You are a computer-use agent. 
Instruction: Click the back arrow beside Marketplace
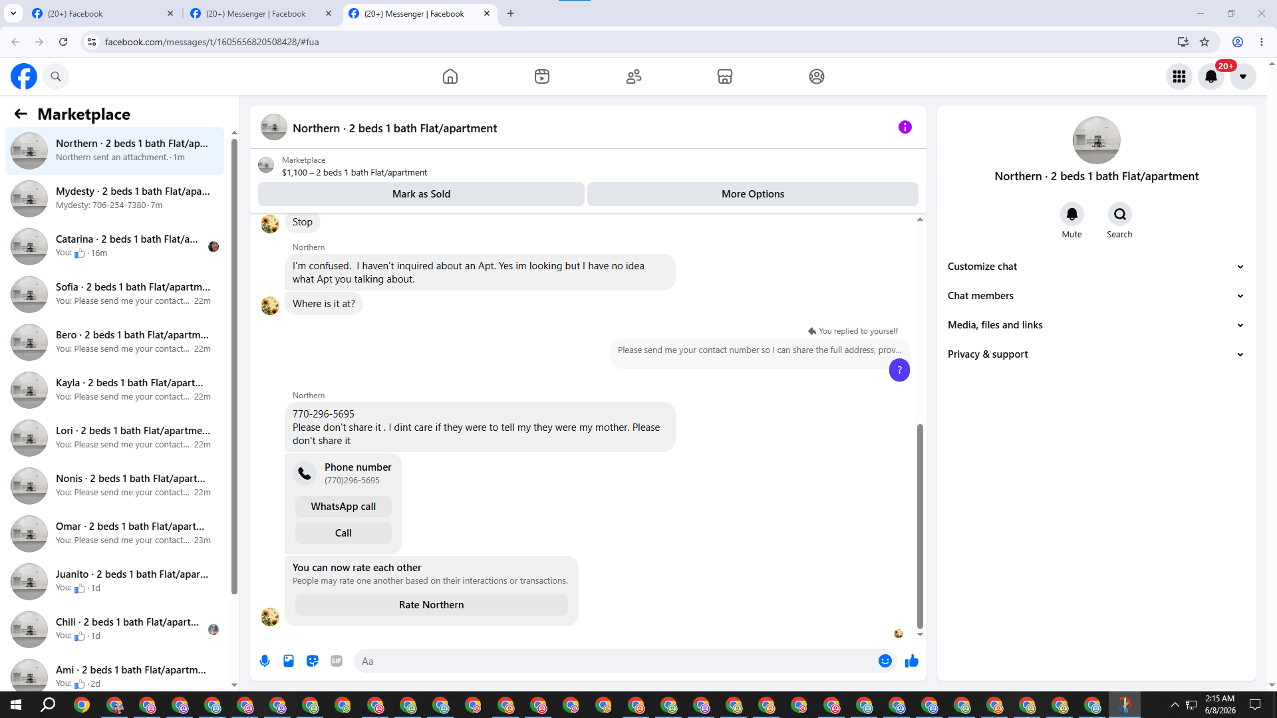click(21, 114)
